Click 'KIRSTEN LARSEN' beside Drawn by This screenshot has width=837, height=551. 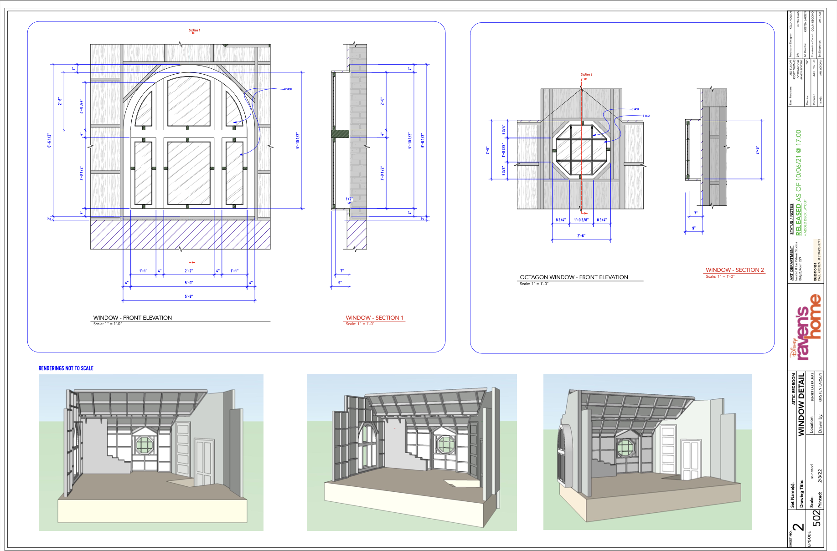click(x=820, y=388)
